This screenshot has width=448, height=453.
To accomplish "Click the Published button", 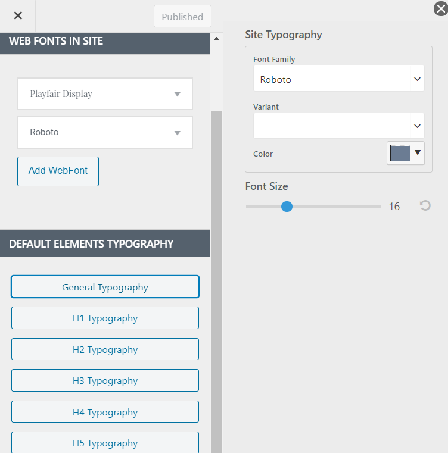I will pyautogui.click(x=182, y=17).
